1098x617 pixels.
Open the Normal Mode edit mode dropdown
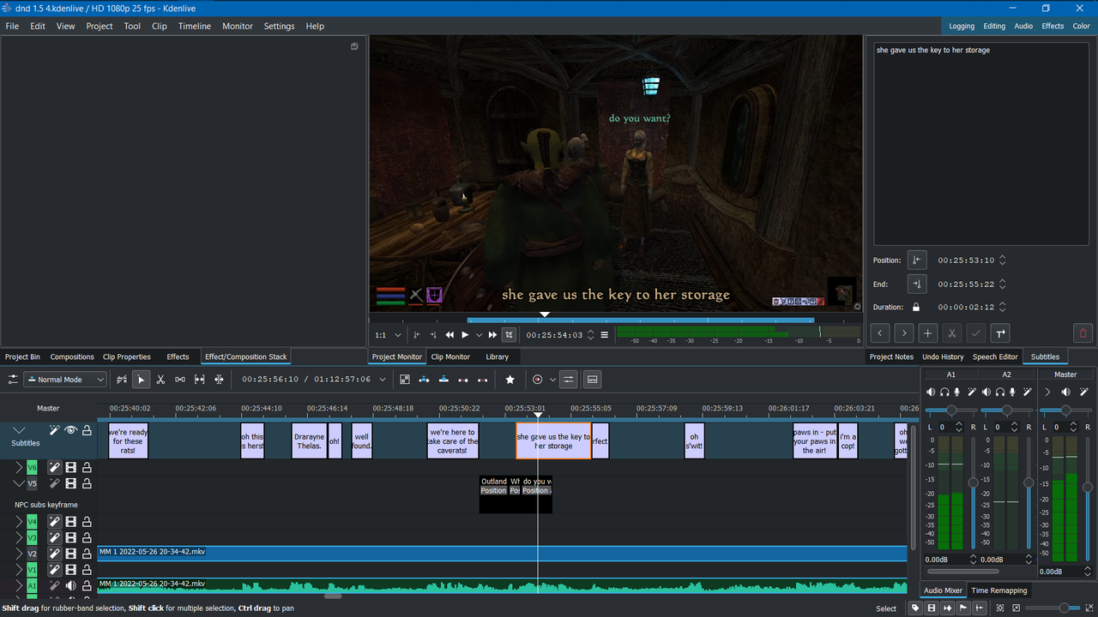pyautogui.click(x=65, y=380)
